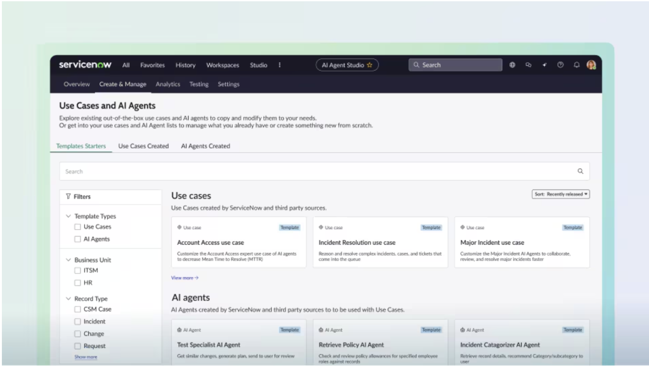This screenshot has width=649, height=366.
Task: Open the Test Specialist AI Agent card title
Action: pos(209,345)
